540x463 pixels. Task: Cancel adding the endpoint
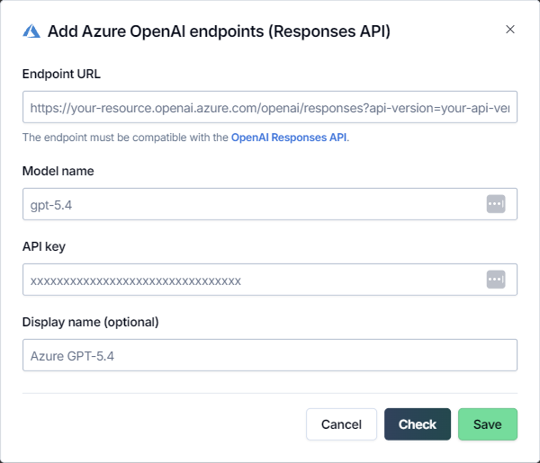[x=341, y=424]
